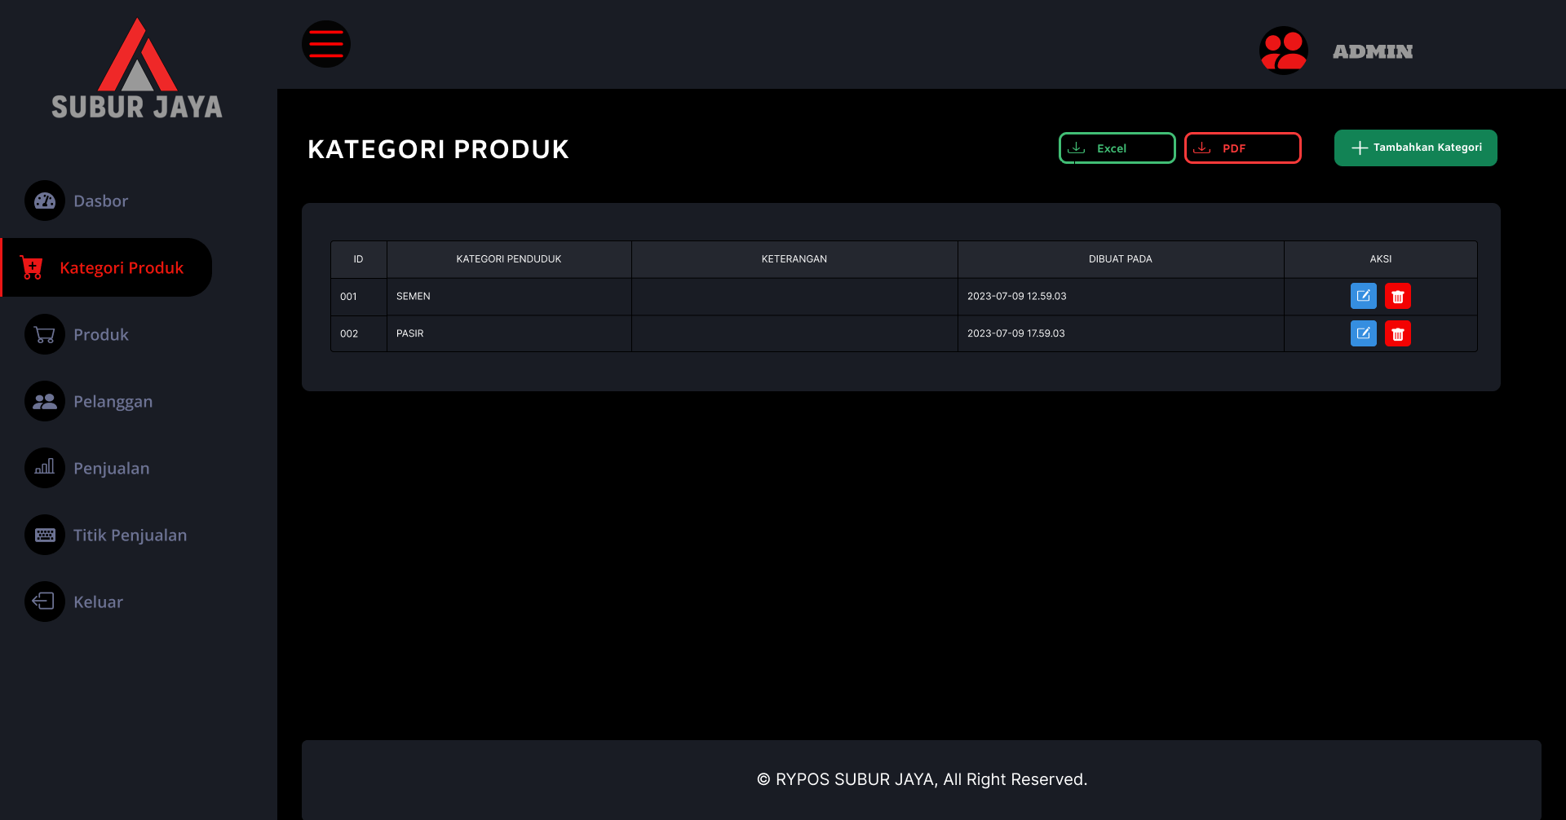Screen dimensions: 1566x820
Task: Select the Penjualan sales chart icon
Action: pos(44,468)
